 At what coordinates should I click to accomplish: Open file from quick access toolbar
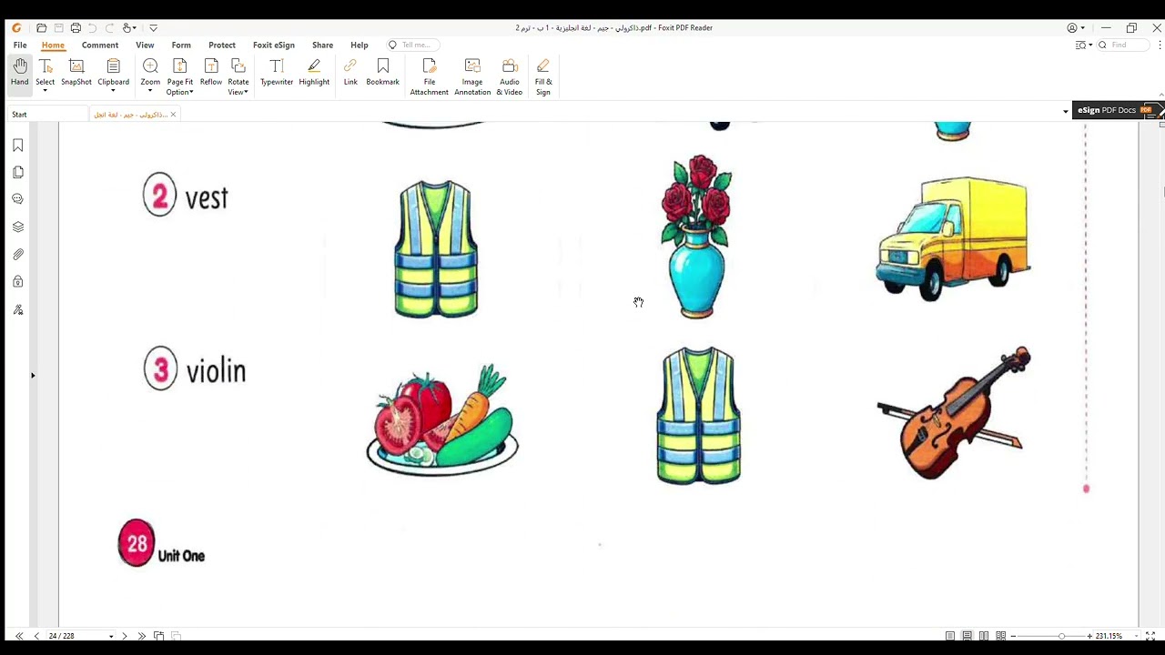pyautogui.click(x=41, y=28)
